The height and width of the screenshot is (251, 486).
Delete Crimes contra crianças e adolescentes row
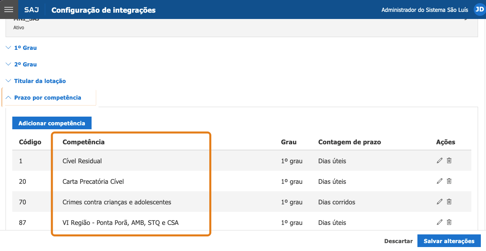(x=449, y=202)
